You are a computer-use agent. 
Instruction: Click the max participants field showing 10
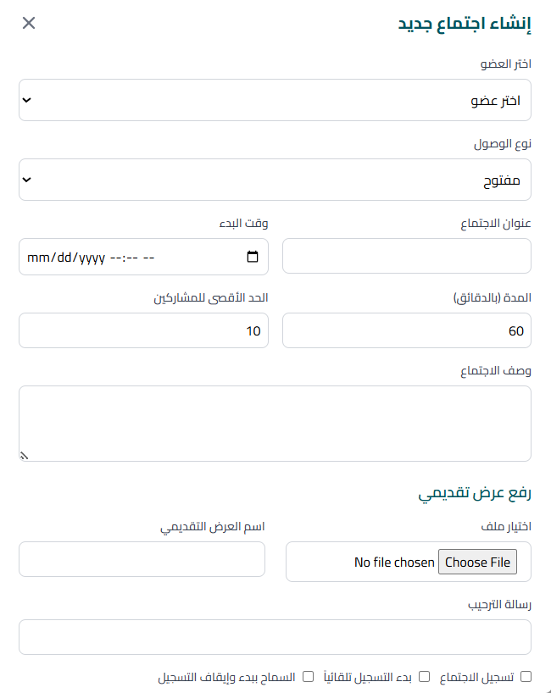click(143, 330)
